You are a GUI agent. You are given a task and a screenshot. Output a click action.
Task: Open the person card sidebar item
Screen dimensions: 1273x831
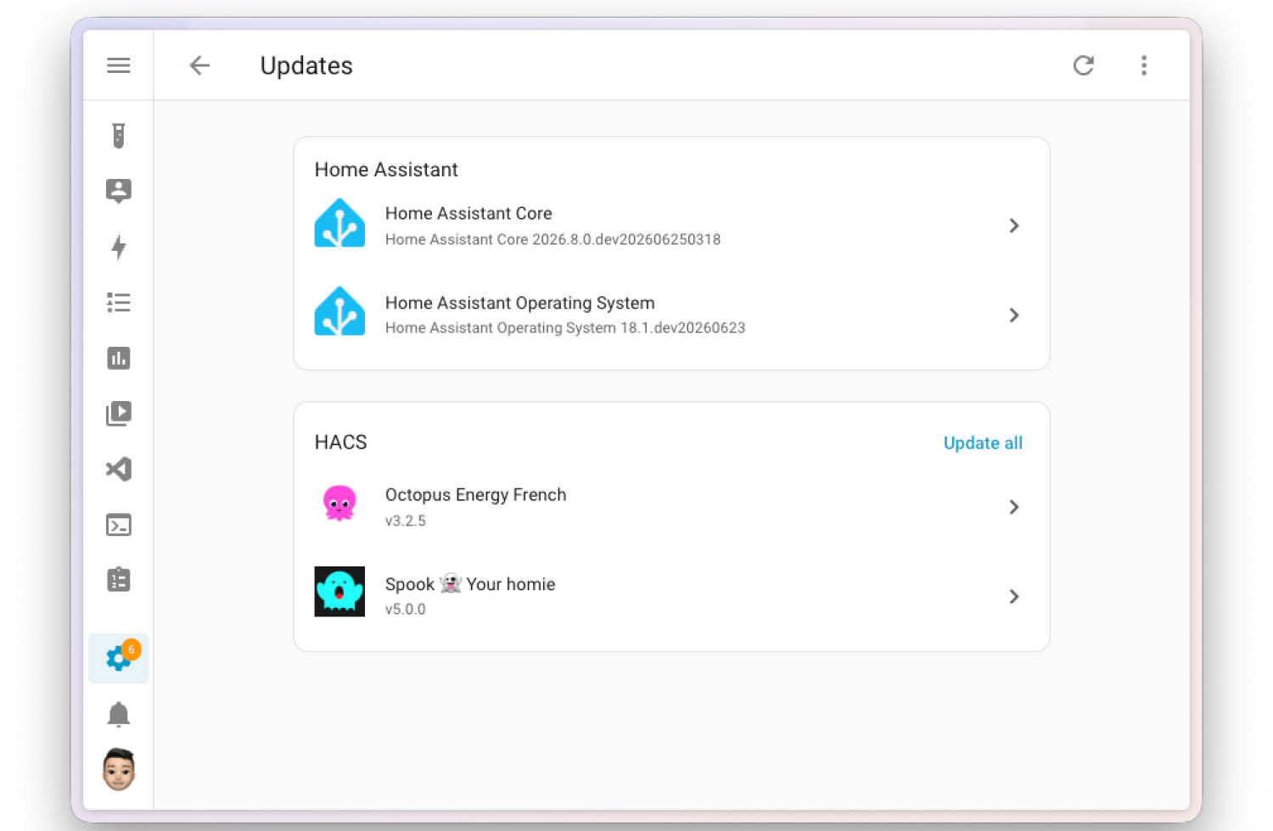point(118,191)
